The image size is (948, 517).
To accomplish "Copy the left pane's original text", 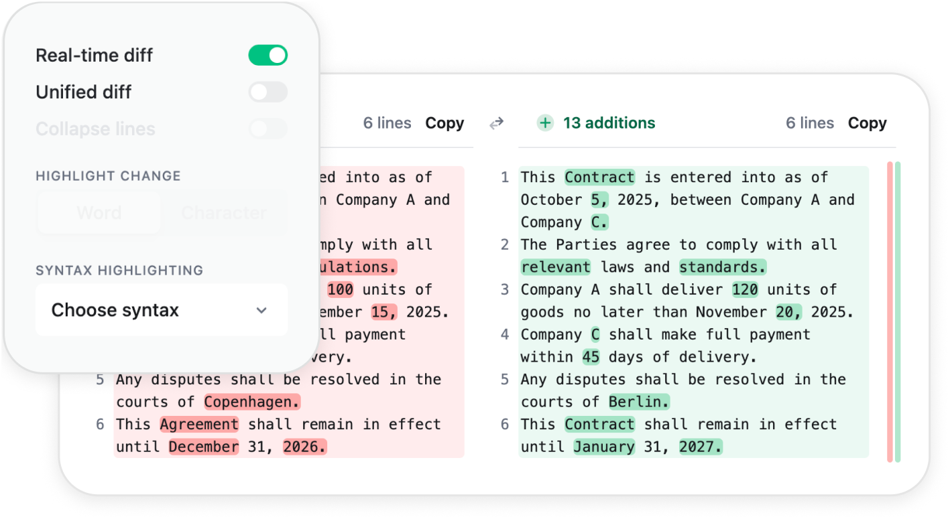I will pos(445,123).
